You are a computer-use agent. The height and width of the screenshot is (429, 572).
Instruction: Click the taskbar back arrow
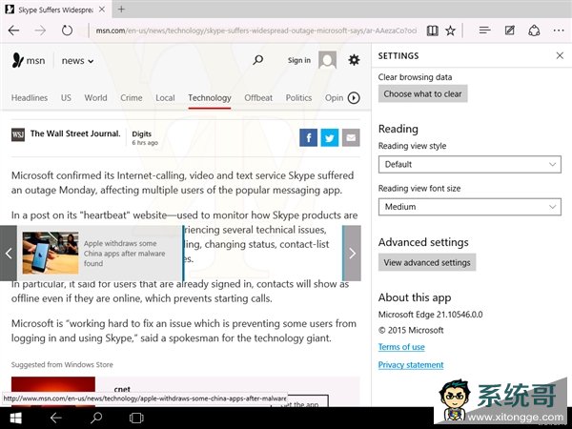(56, 419)
